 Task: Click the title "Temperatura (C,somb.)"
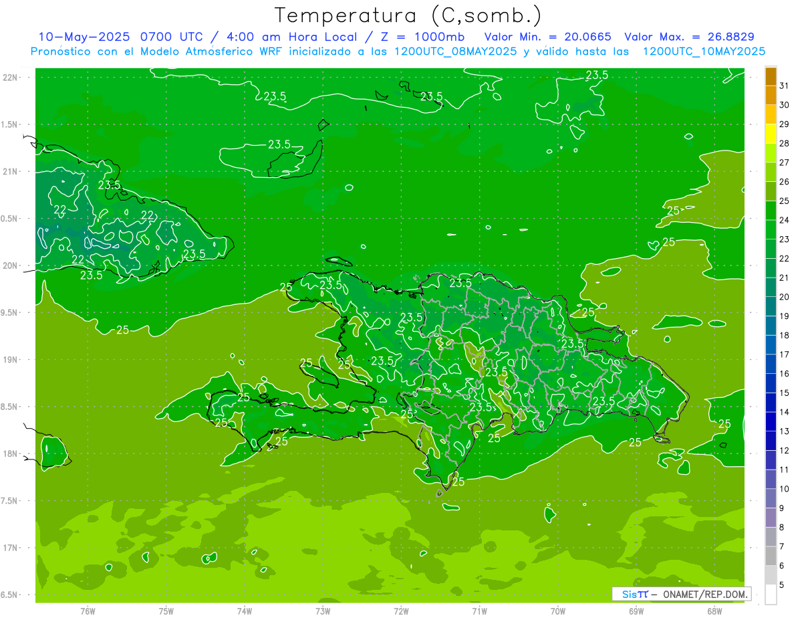(x=408, y=15)
